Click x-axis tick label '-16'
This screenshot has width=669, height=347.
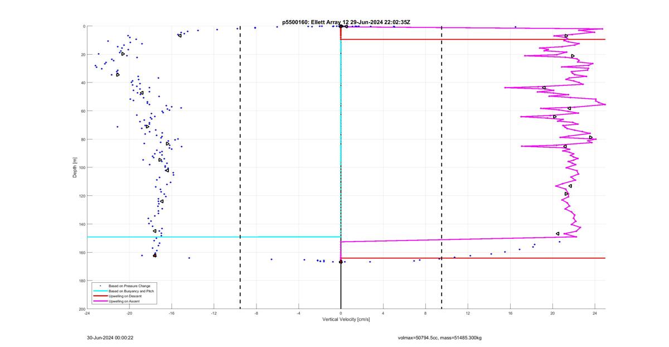(172, 314)
